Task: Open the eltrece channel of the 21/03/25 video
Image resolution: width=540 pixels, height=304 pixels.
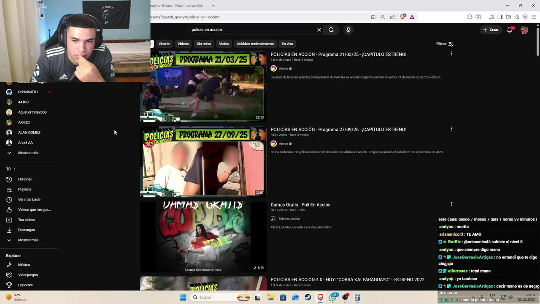Action: [x=283, y=68]
